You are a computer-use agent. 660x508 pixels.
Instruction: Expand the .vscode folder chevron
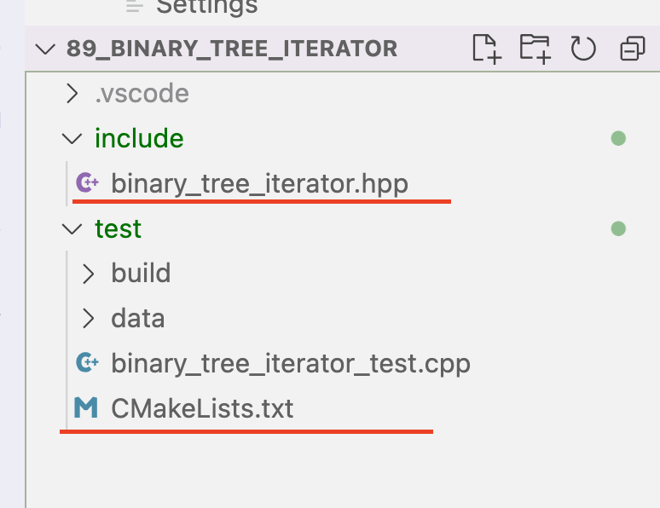tap(72, 94)
